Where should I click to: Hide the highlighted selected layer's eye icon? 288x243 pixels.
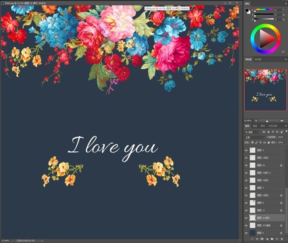[246, 218]
